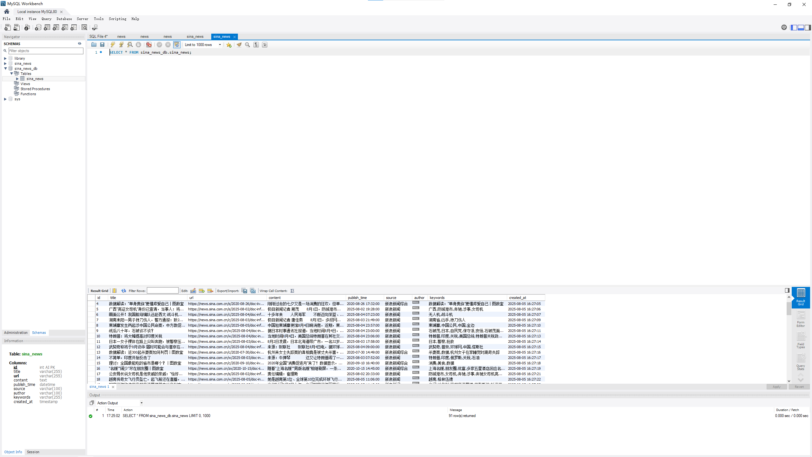
Task: Toggle the bottom output panel visibility
Action: [x=801, y=28]
